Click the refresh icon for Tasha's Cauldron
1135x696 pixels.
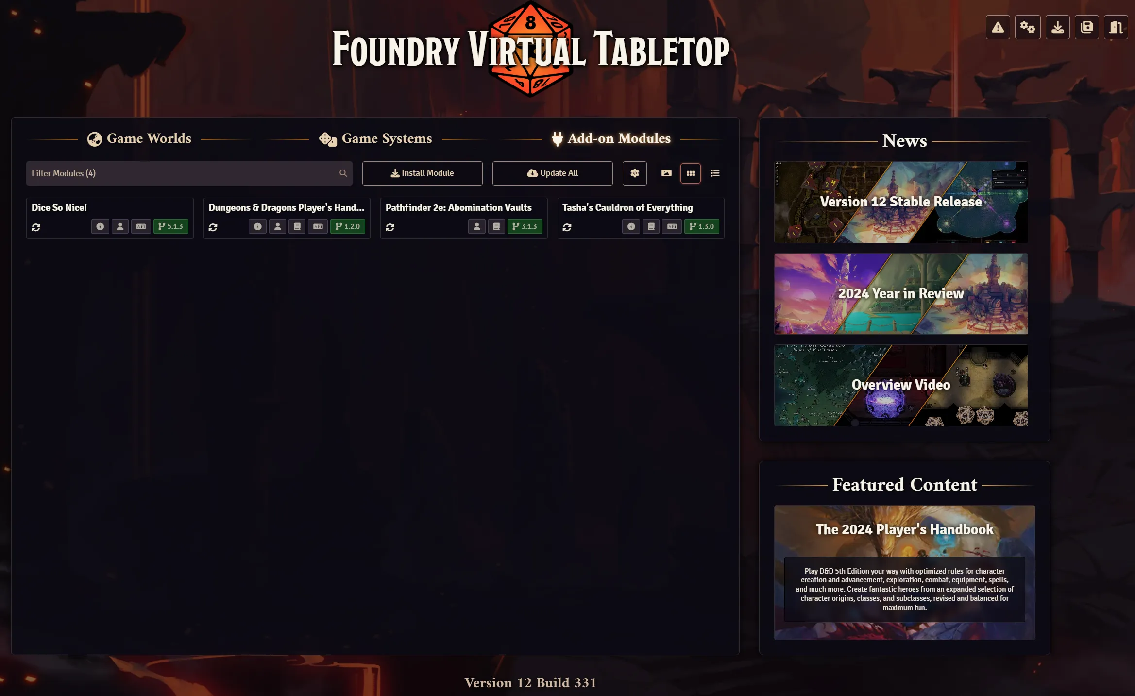point(567,226)
